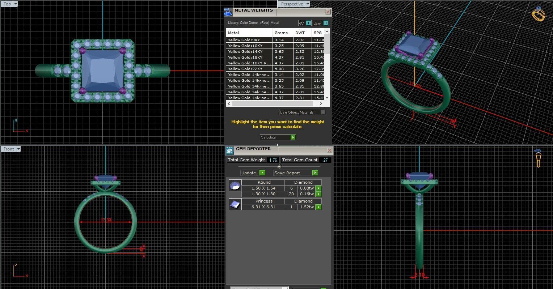
Task: Select the Yellow Gold:14KY row
Action: click(x=275, y=51)
